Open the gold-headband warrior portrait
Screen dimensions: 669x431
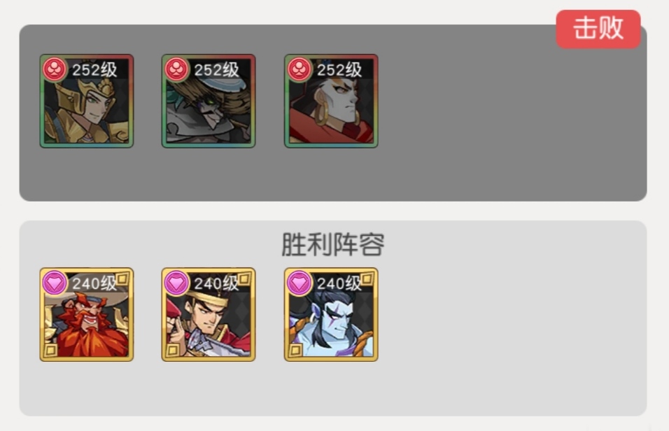point(209,314)
